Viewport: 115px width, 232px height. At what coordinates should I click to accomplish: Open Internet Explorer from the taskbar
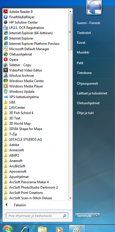25,229
